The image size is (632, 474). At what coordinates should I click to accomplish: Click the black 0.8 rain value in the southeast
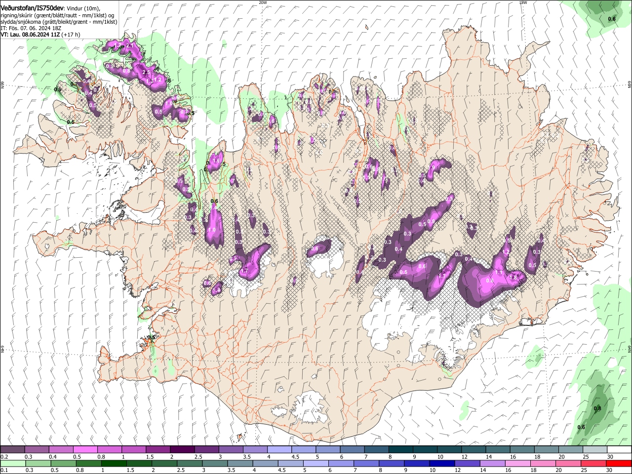pyautogui.click(x=597, y=408)
